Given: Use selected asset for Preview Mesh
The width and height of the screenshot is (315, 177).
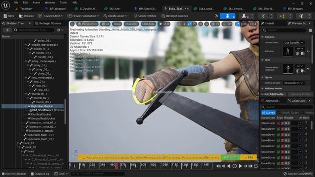Looking at the screenshot, I should click(x=297, y=71).
